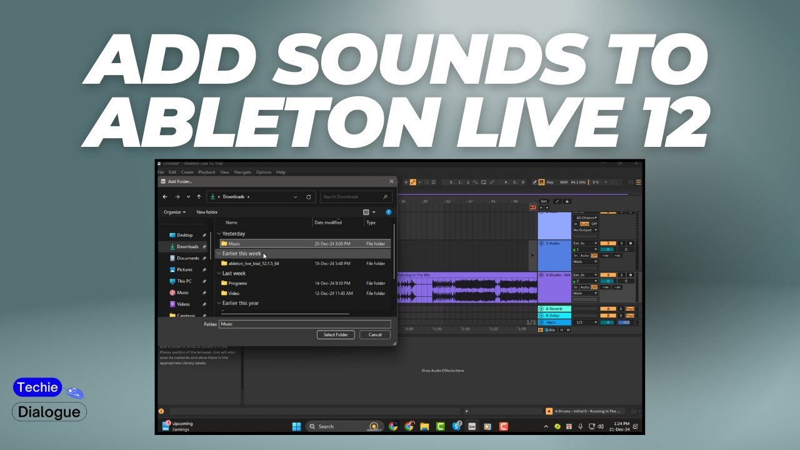Screen dimensions: 800x450
Task: Open Camtasia green taskbar icon
Action: coord(441,426)
